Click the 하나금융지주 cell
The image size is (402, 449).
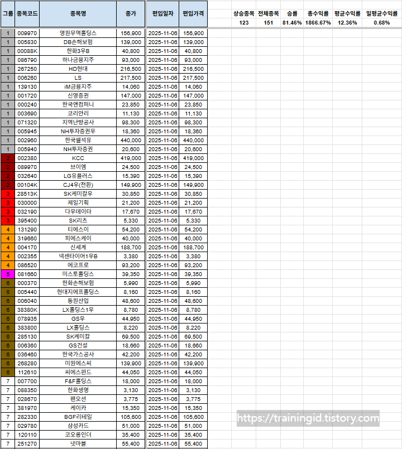tap(78, 60)
